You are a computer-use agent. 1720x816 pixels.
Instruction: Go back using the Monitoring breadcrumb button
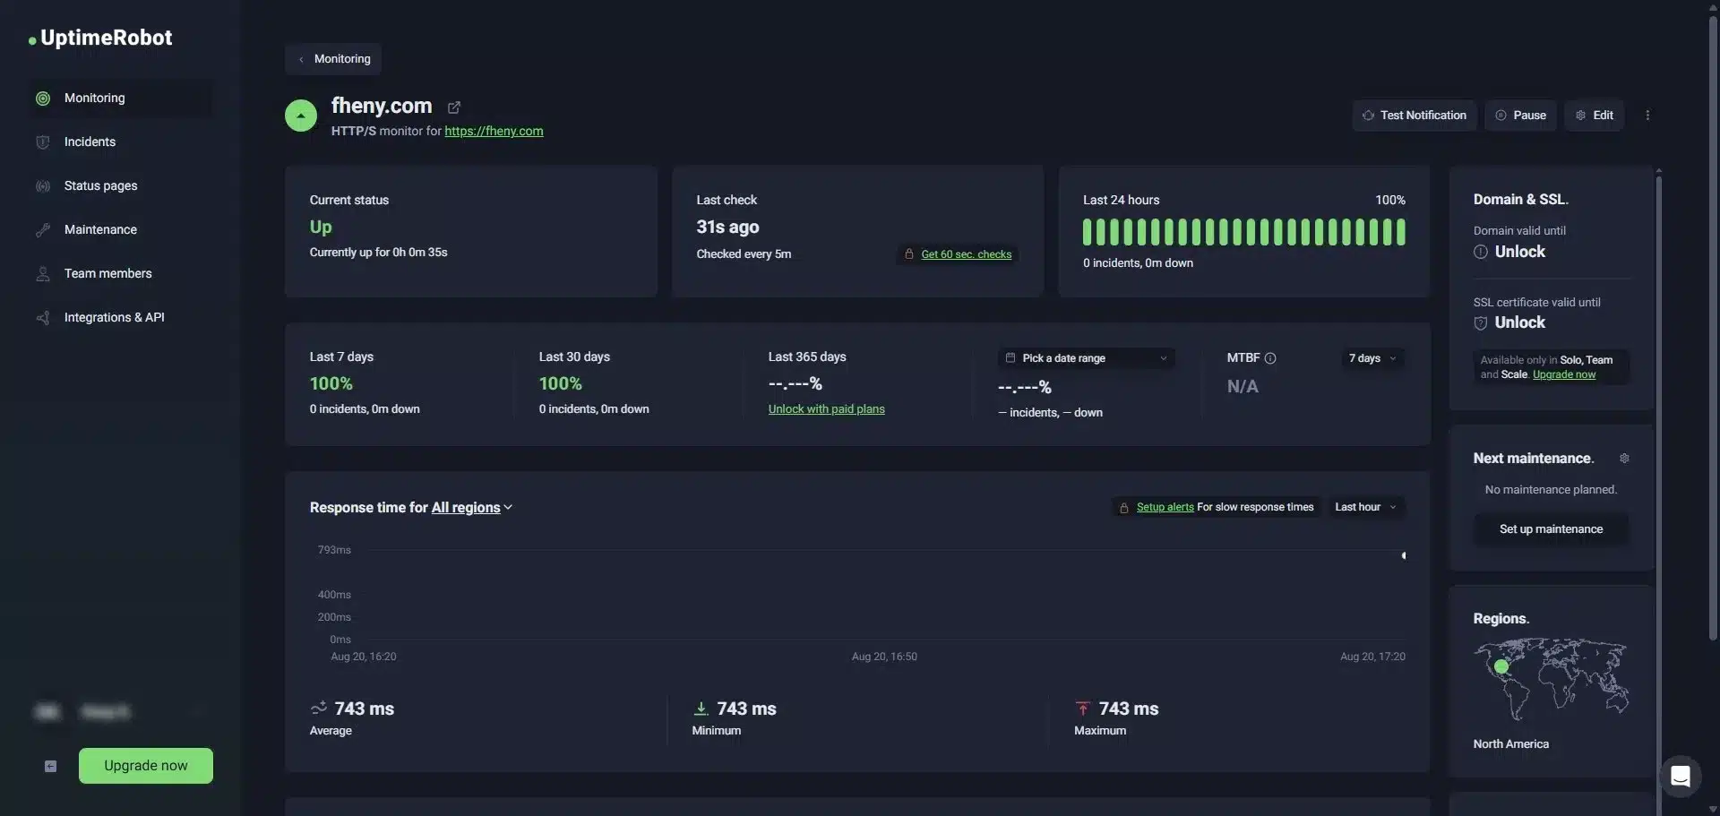tap(333, 59)
